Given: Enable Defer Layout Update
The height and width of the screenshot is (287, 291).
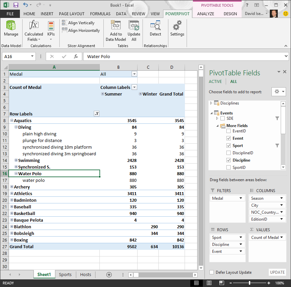Looking at the screenshot, I should click(x=211, y=272).
